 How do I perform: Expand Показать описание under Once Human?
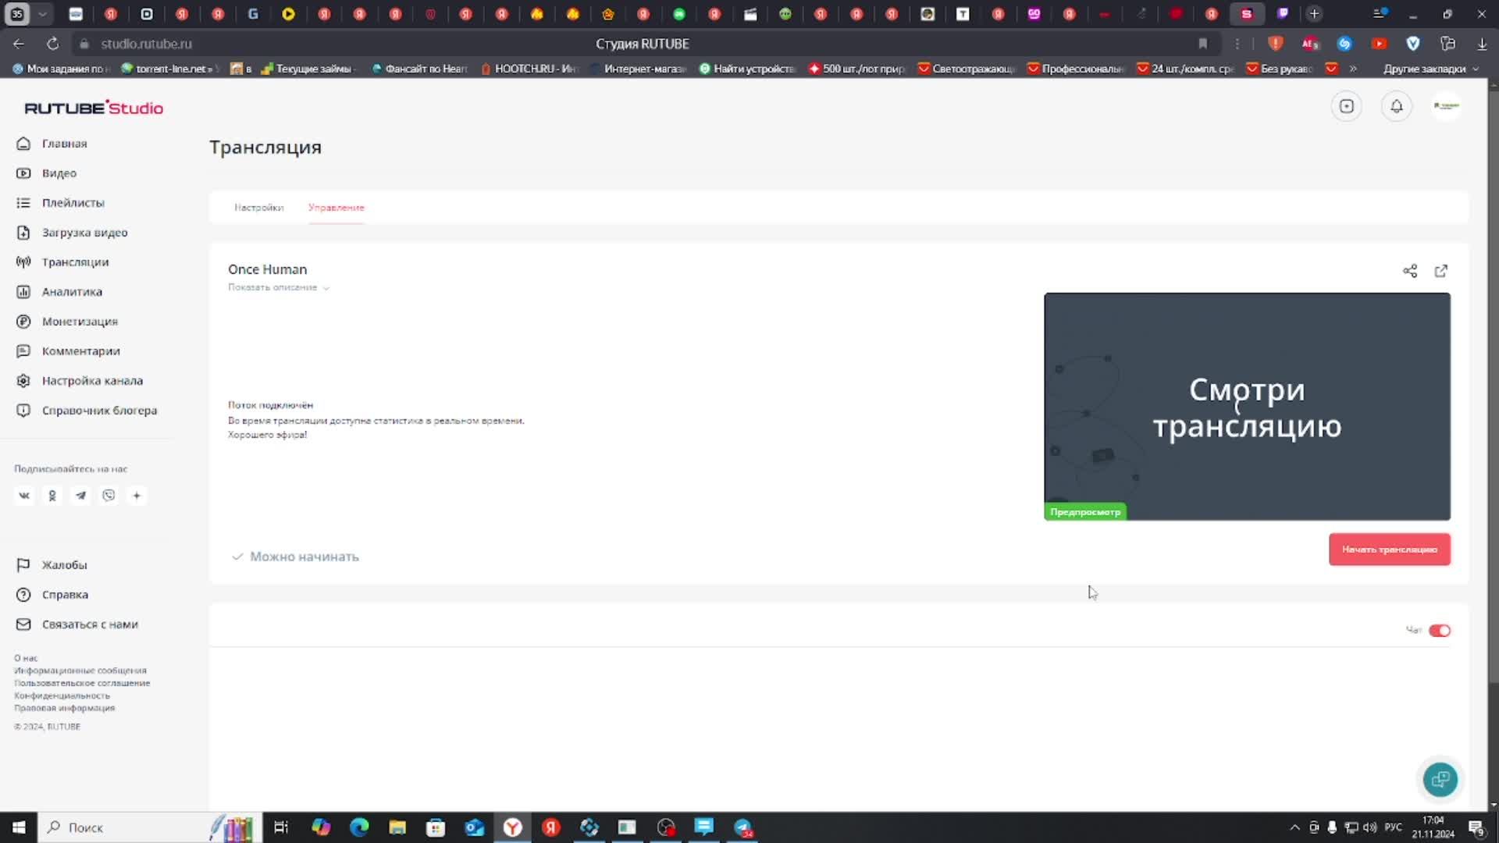point(278,288)
